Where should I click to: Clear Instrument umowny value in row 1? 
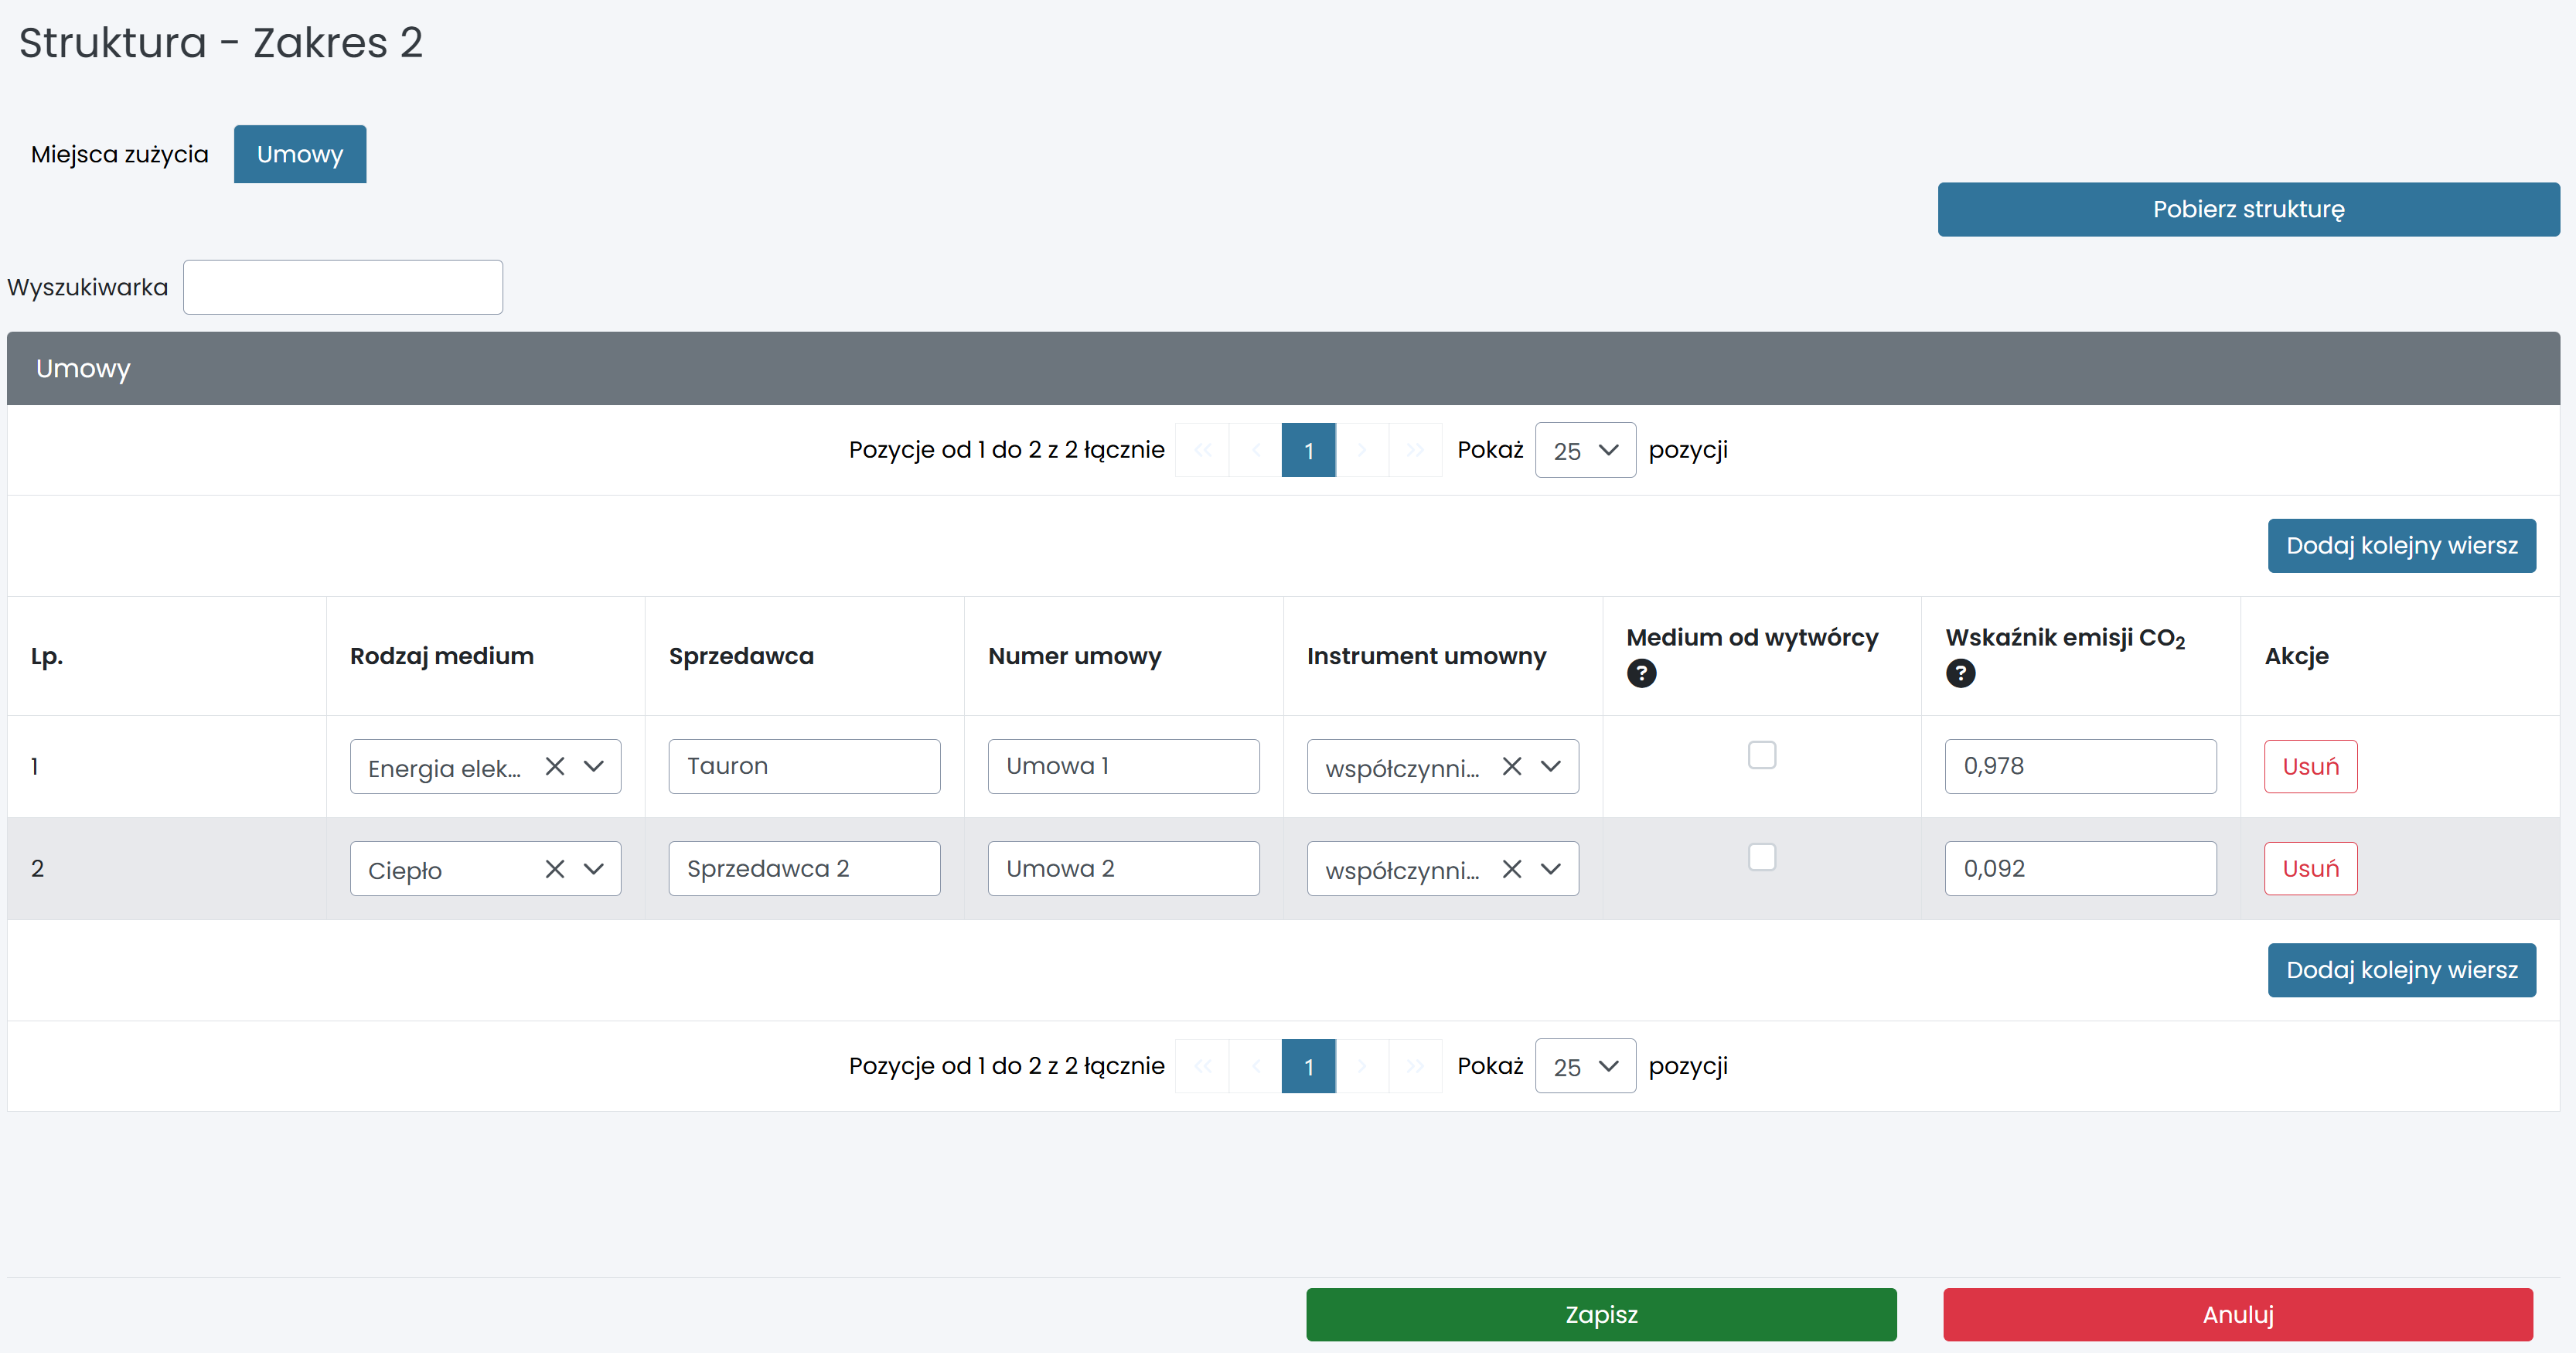coord(1511,766)
